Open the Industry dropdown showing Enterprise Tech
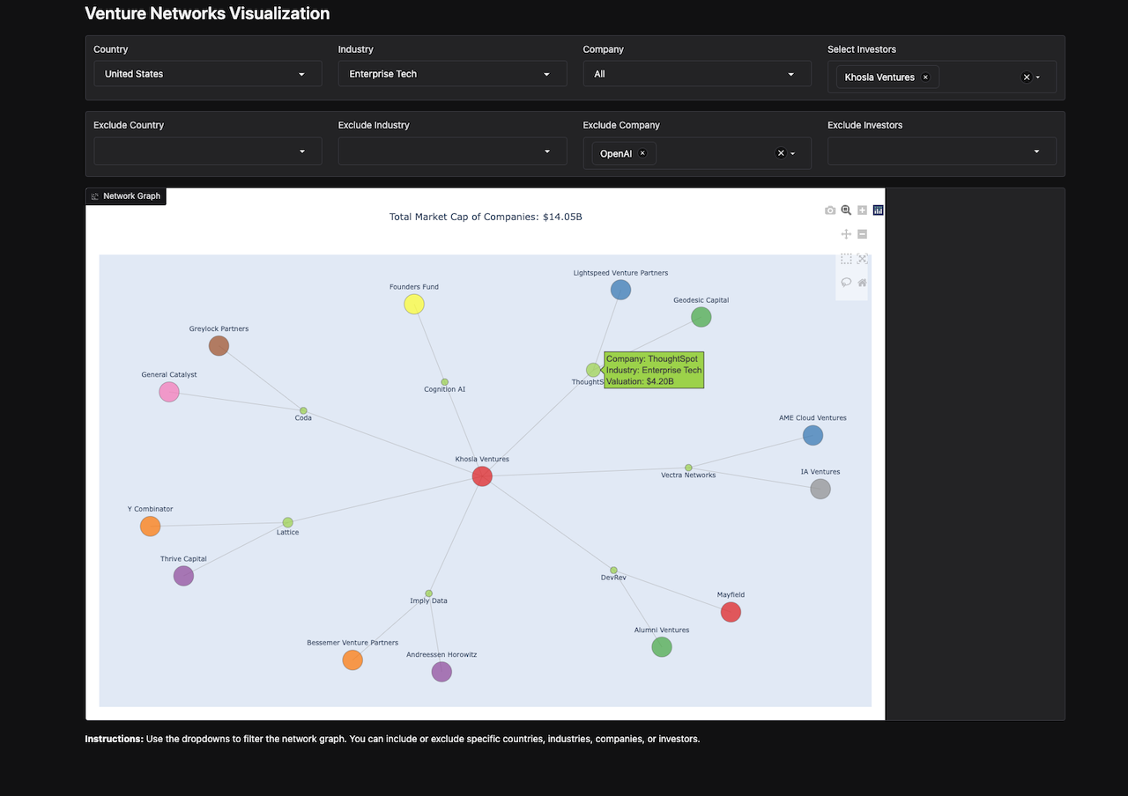 [452, 74]
